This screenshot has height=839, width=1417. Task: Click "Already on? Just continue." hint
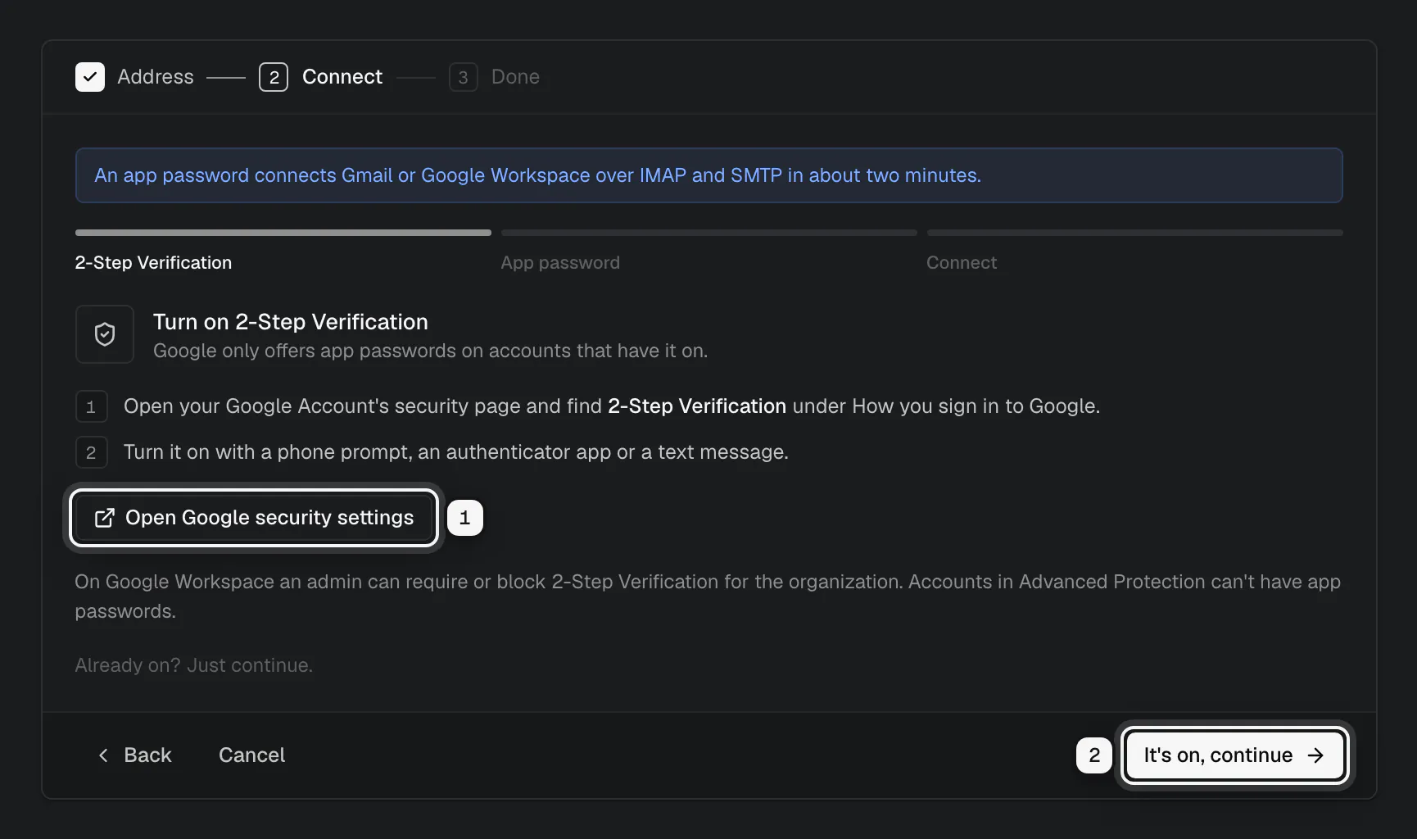[194, 665]
